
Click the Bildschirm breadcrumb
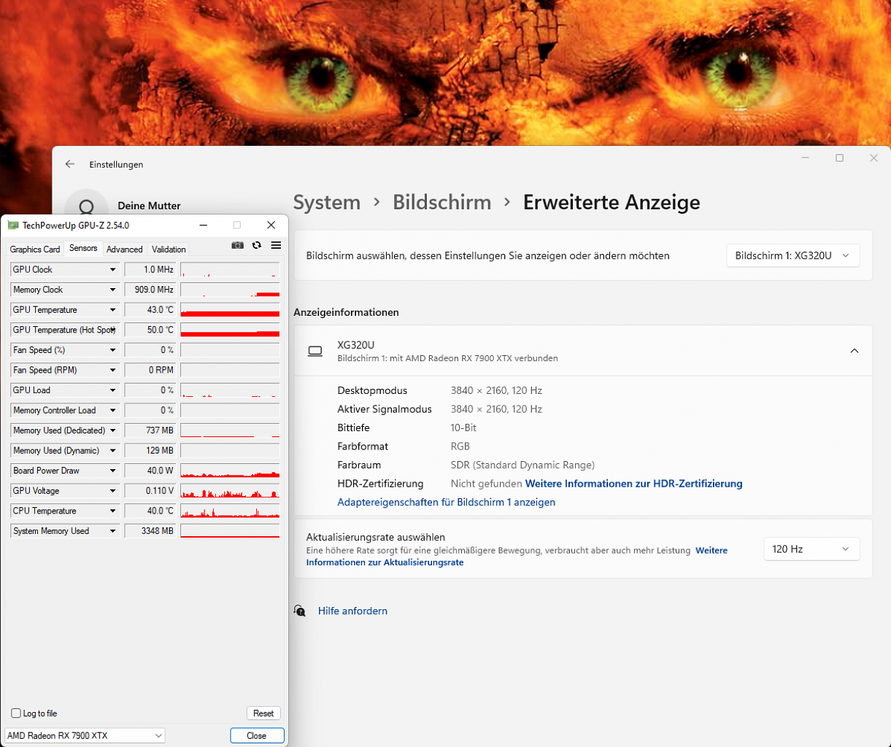[442, 202]
